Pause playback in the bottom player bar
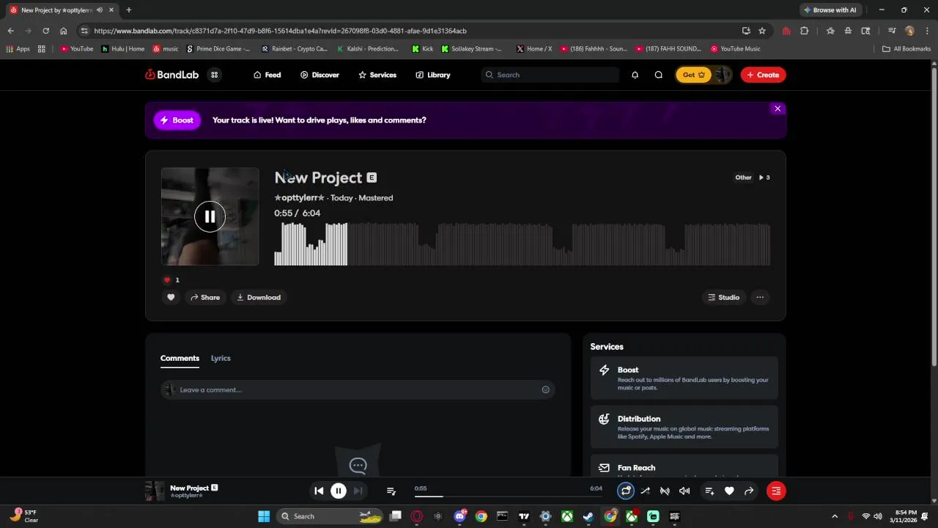 (338, 491)
